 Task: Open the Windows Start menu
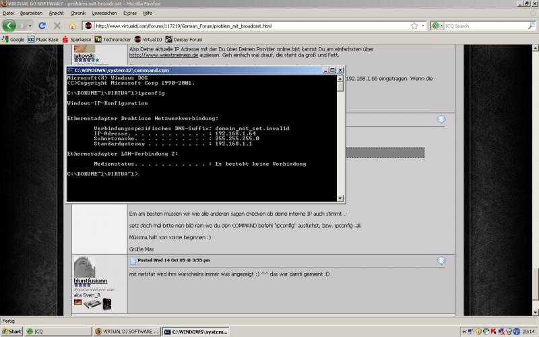pyautogui.click(x=11, y=332)
